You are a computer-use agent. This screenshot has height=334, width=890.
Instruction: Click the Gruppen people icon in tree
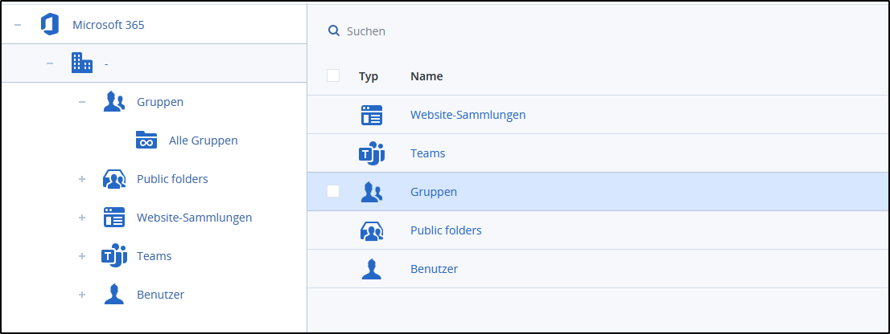pos(114,102)
